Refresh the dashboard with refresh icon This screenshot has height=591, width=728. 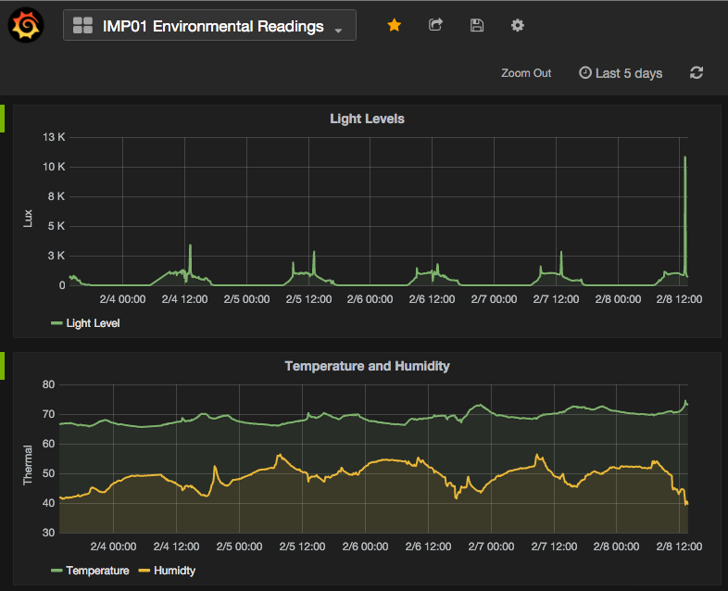tap(697, 73)
